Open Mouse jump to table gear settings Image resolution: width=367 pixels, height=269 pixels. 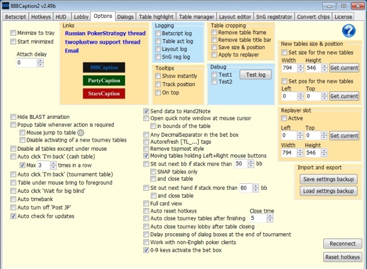pyautogui.click(x=80, y=133)
